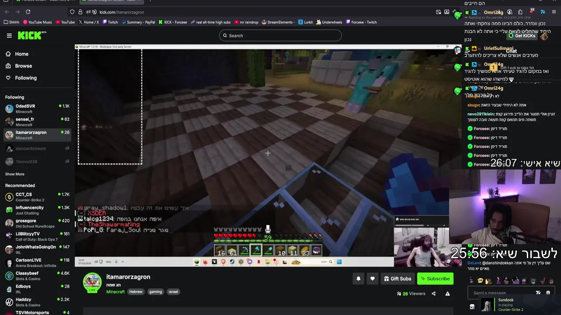This screenshot has width=561, height=315.
Task: Open the offline dancantstream channel
Action: pos(37,148)
